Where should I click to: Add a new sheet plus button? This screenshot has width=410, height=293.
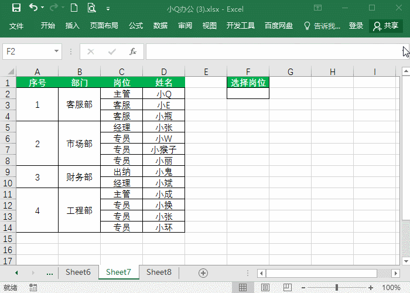click(203, 273)
